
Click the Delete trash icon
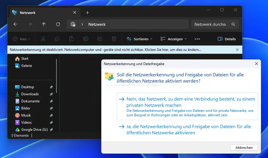tap(114, 39)
